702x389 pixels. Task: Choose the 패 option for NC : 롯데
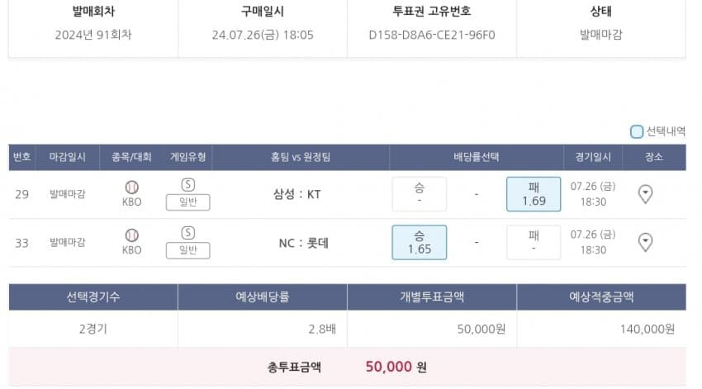click(x=534, y=242)
